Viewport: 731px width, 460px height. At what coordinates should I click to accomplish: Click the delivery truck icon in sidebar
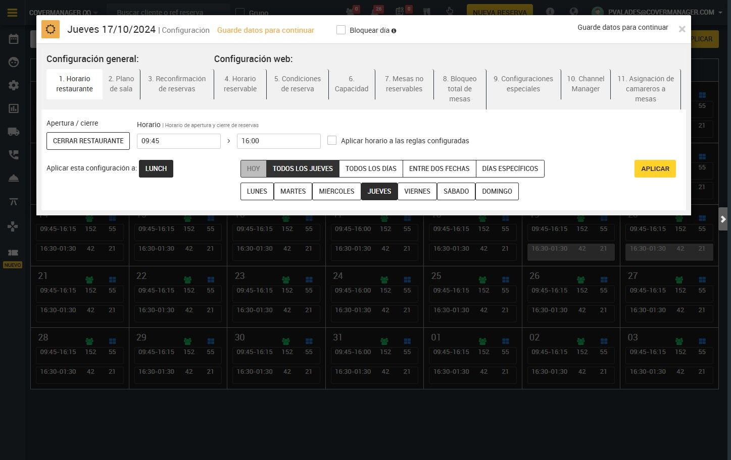14,132
